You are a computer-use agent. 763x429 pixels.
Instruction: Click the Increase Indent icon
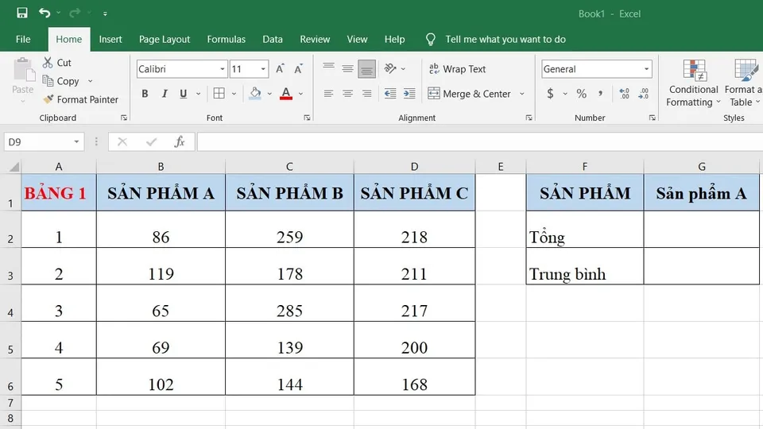coord(409,94)
